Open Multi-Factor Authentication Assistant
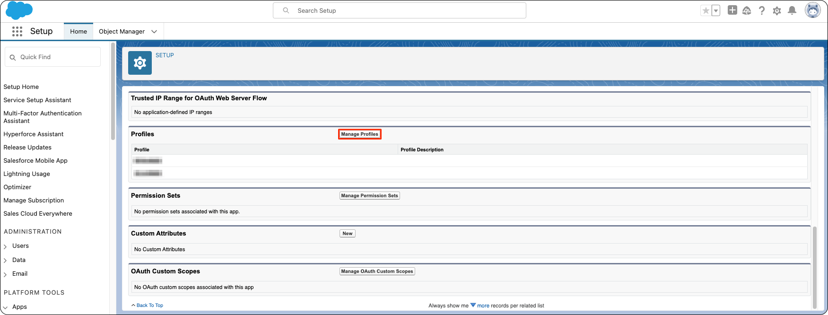 pos(43,117)
